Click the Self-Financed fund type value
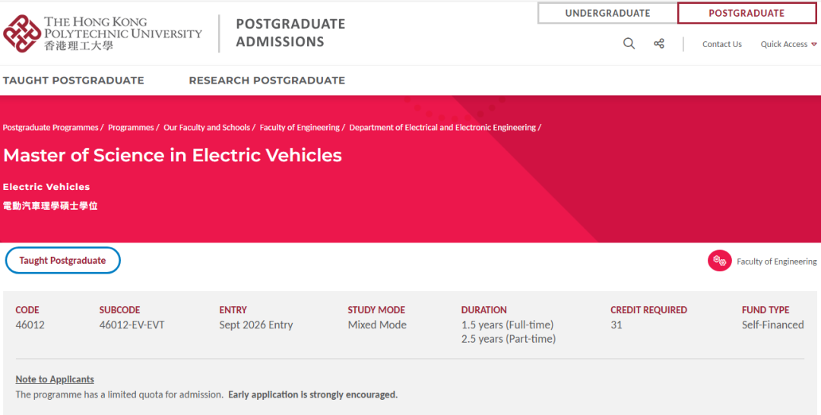Image resolution: width=821 pixels, height=415 pixels. [x=773, y=325]
